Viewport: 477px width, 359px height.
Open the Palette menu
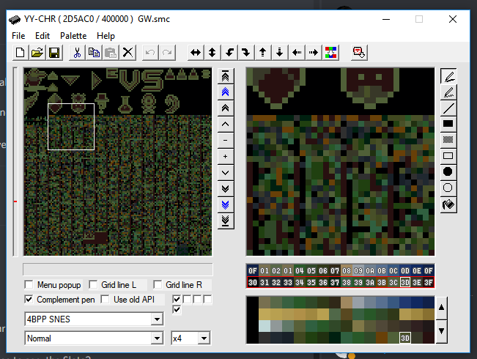click(x=73, y=36)
